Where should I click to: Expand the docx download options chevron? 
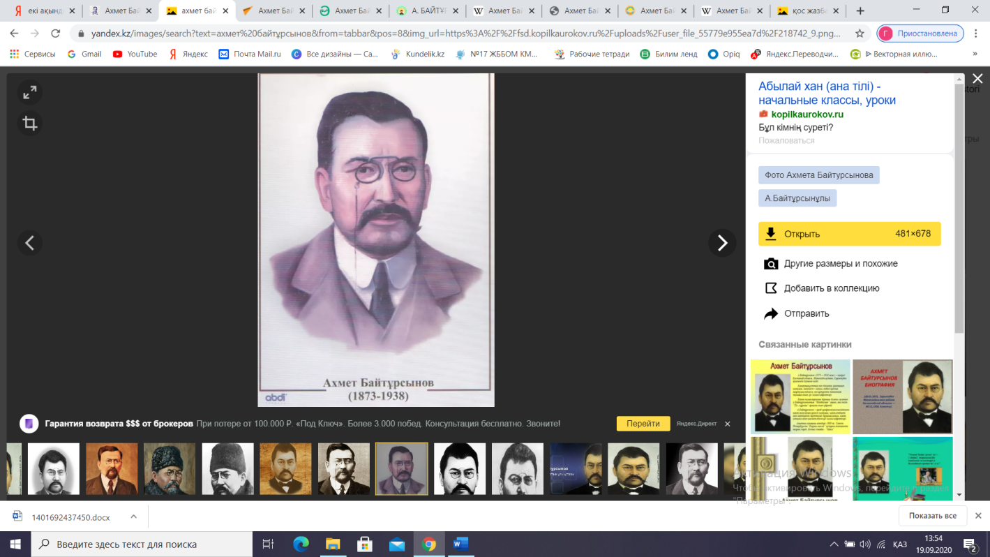(x=133, y=517)
